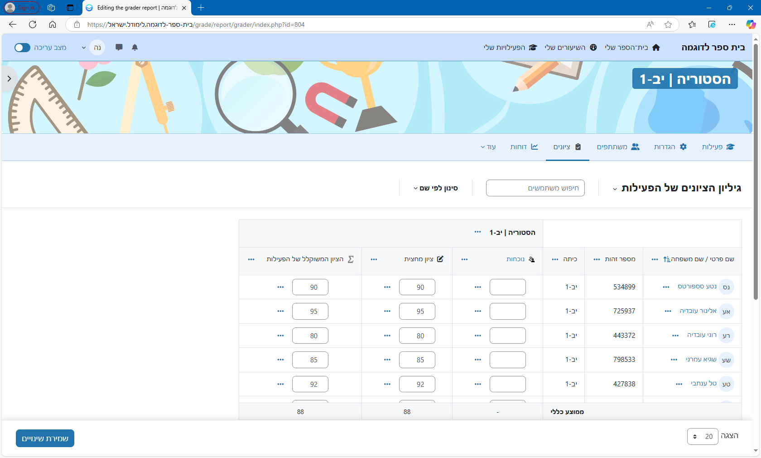Click the sort icon beside the name column header

(x=666, y=259)
